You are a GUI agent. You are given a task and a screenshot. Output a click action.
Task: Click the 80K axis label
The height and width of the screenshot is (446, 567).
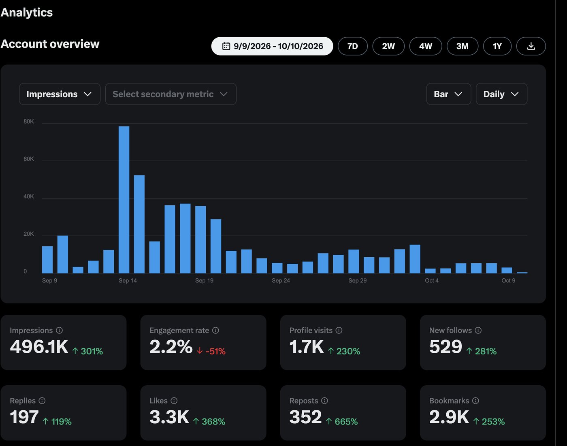click(29, 122)
